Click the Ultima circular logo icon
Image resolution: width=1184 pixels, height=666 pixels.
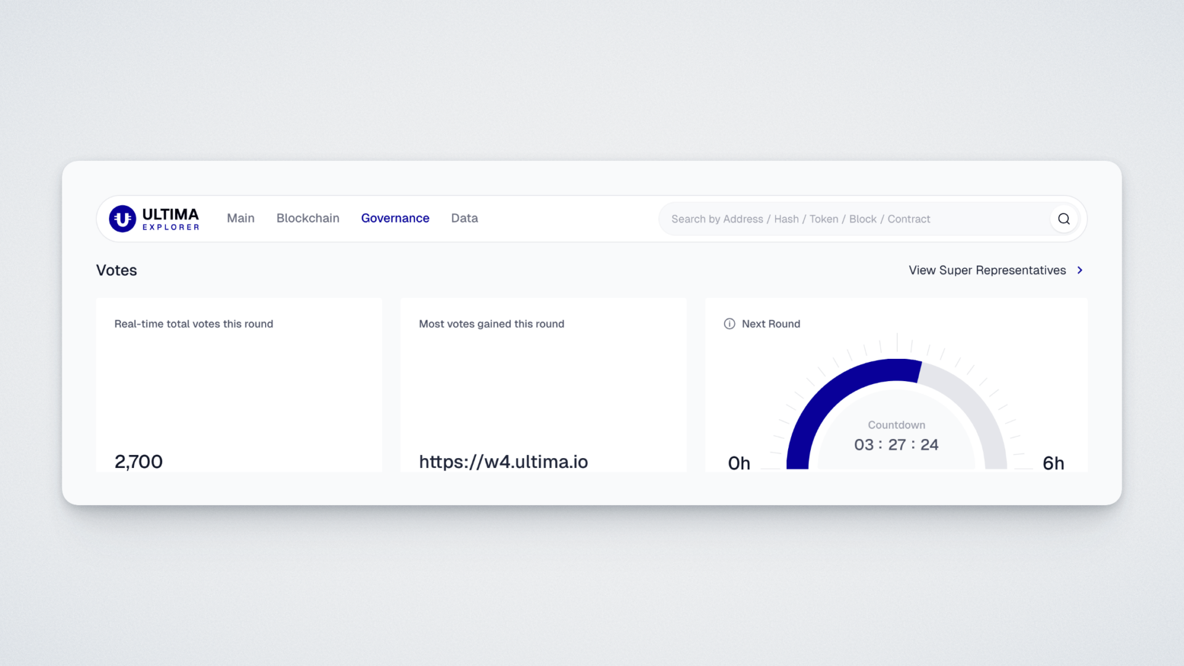click(122, 219)
